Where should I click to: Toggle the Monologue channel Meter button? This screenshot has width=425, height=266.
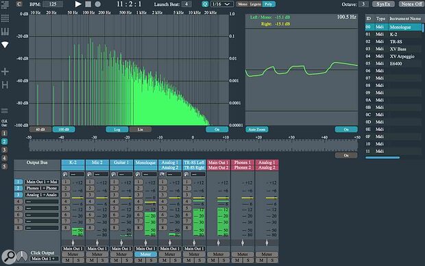pos(145,254)
